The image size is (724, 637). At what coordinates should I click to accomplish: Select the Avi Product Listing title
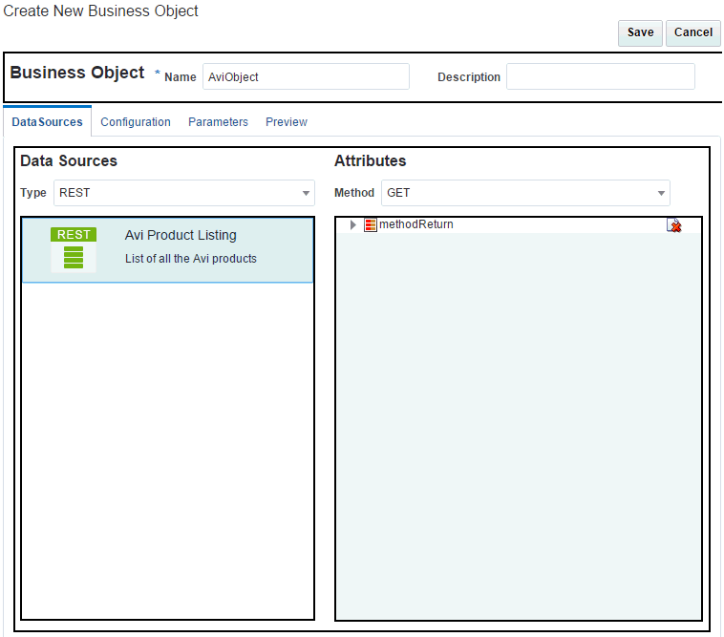[181, 235]
